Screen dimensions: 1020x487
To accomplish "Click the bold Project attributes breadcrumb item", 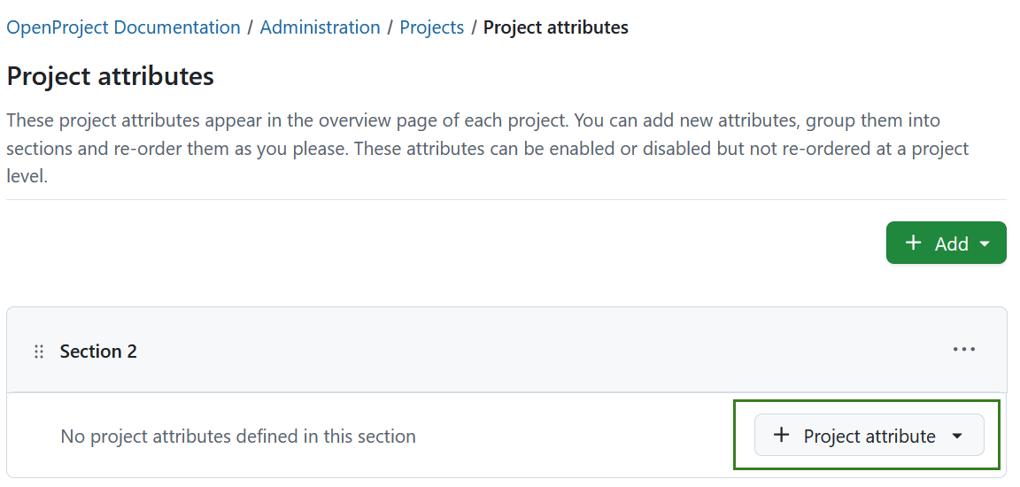I will [x=555, y=27].
